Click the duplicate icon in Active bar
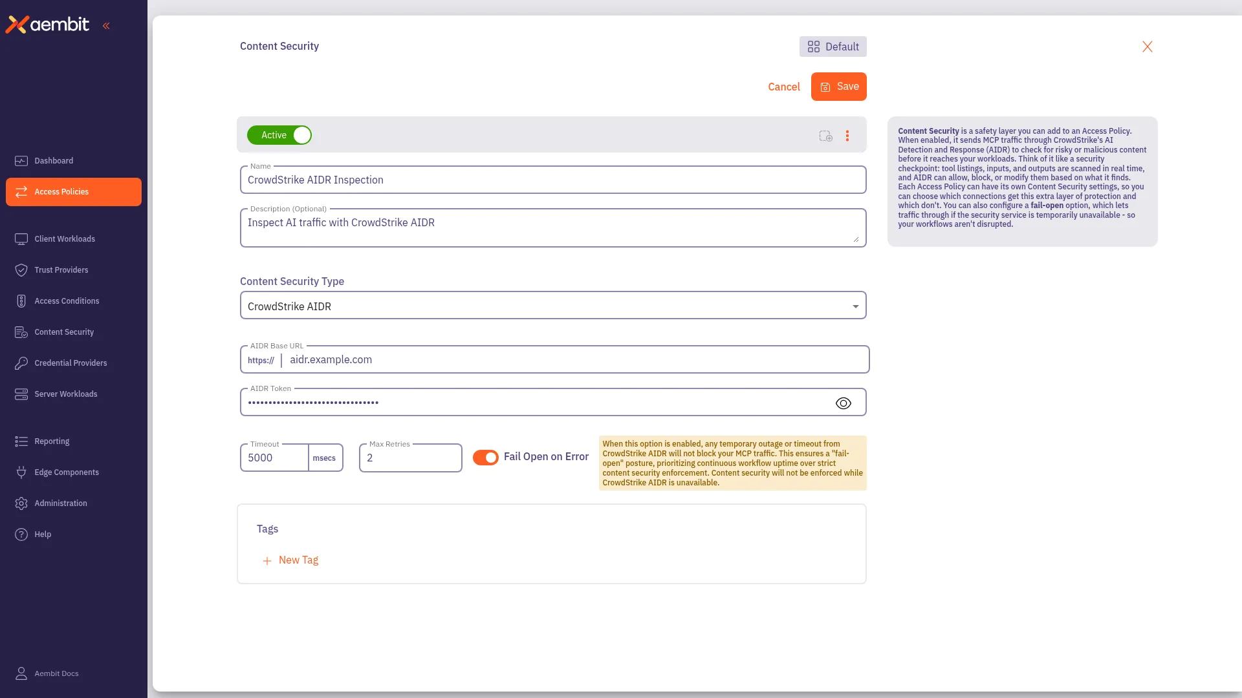Image resolution: width=1242 pixels, height=698 pixels. click(x=826, y=136)
